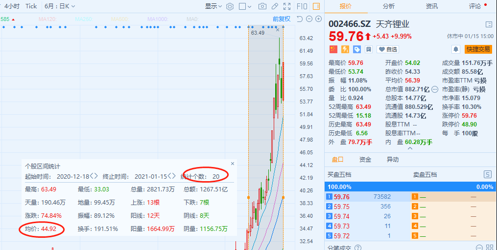Select the pencil drawing tool
The width and height of the screenshot is (497, 250).
[275, 6]
